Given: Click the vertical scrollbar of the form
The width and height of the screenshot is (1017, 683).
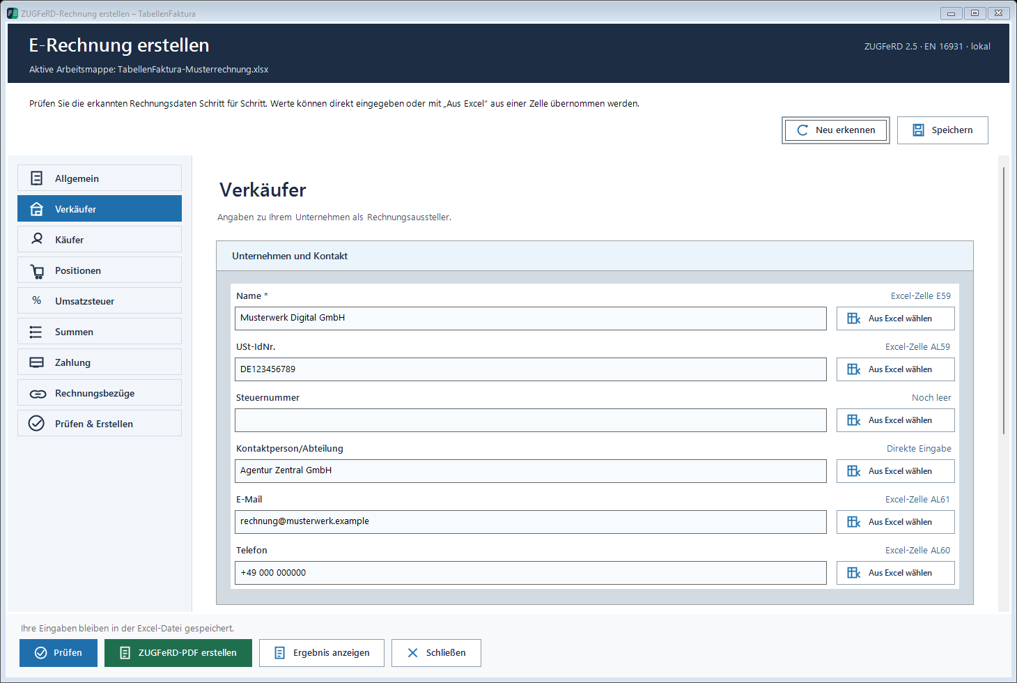Looking at the screenshot, I should click(x=1004, y=301).
